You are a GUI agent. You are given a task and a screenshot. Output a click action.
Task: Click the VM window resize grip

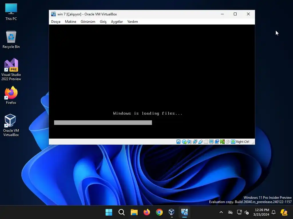(x=253, y=143)
